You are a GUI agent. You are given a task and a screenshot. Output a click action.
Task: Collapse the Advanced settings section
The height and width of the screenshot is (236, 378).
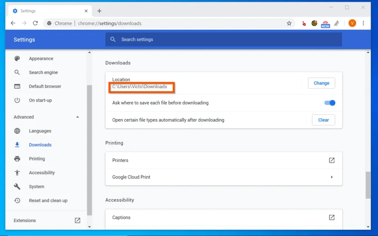click(77, 117)
